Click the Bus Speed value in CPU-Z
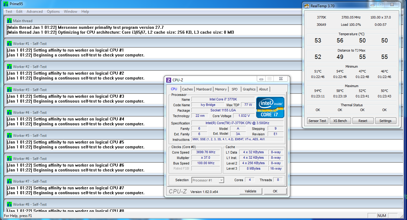This screenshot has width=407, height=220. point(206,163)
